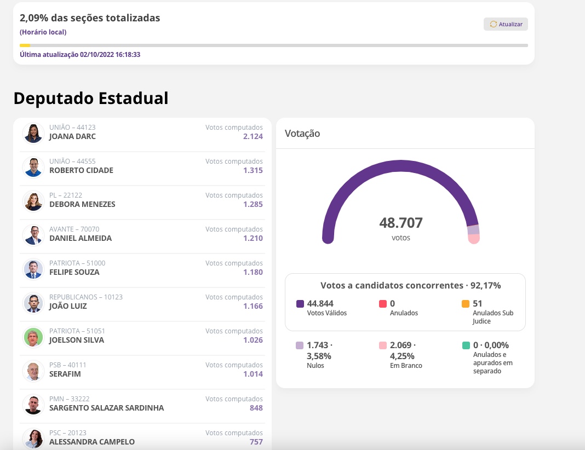
Task: Click Joana Darc's candidate photo
Action: click(33, 133)
